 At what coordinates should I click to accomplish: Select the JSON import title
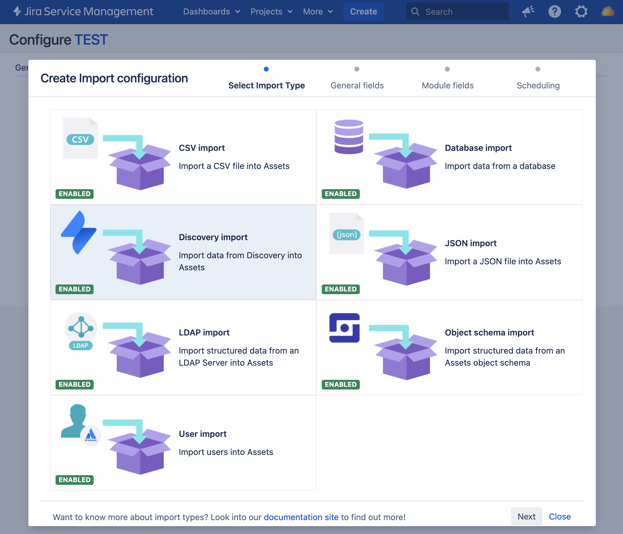click(471, 243)
